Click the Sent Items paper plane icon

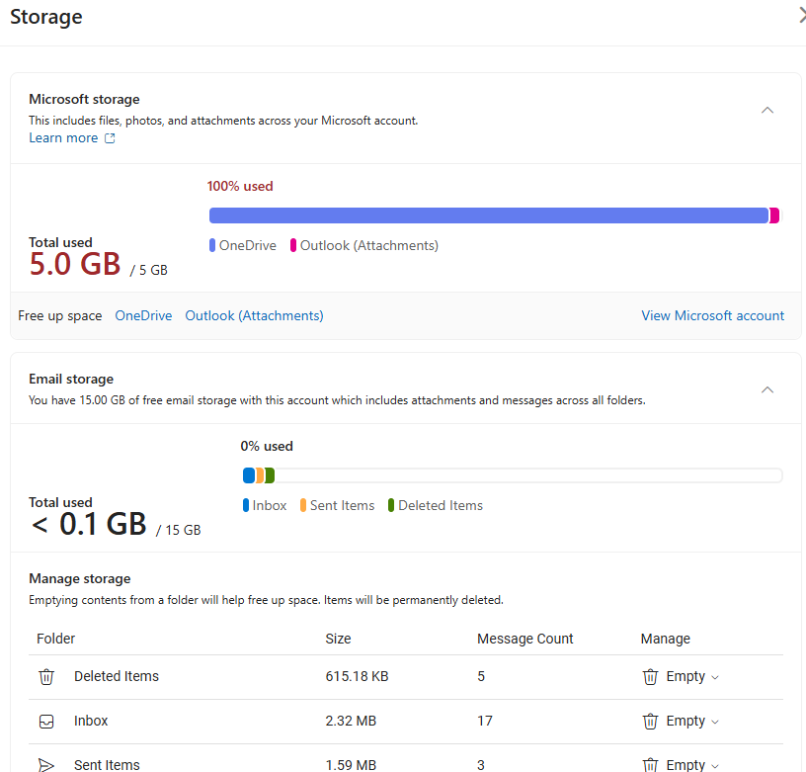click(45, 764)
